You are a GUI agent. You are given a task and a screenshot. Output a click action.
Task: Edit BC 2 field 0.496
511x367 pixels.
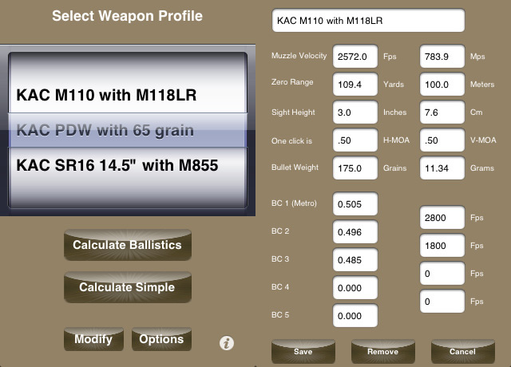[x=355, y=232]
